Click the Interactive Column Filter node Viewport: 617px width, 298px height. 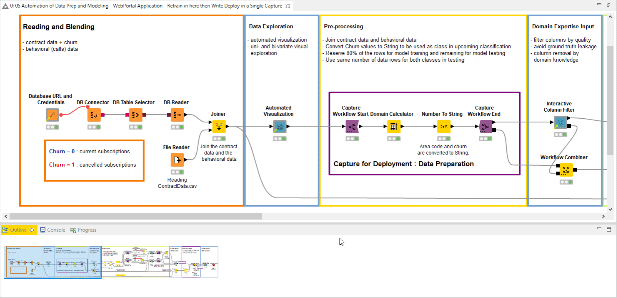coord(560,123)
